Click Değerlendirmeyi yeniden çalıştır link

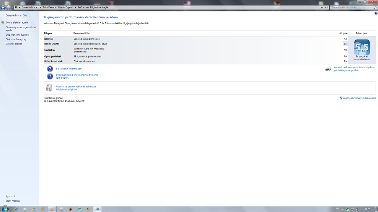tap(359, 98)
